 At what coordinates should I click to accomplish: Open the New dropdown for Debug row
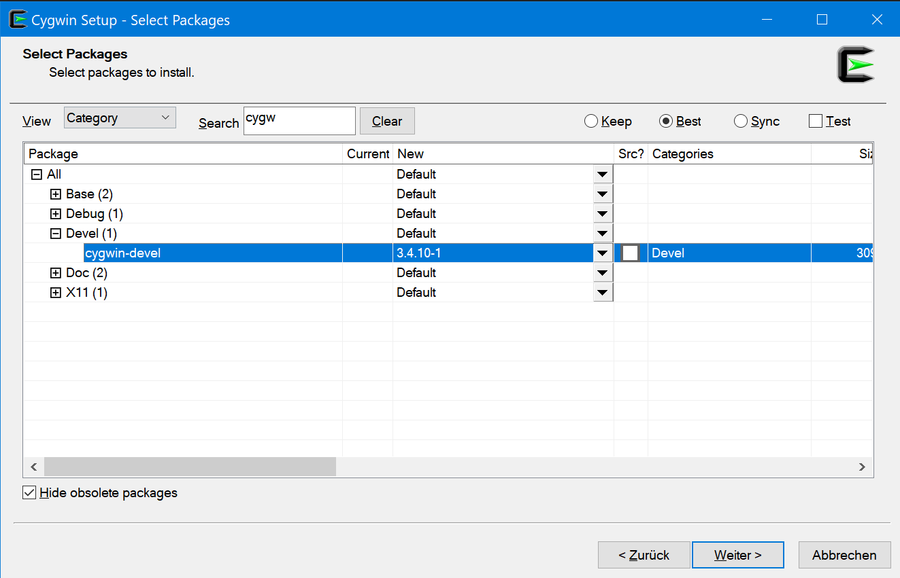(603, 214)
